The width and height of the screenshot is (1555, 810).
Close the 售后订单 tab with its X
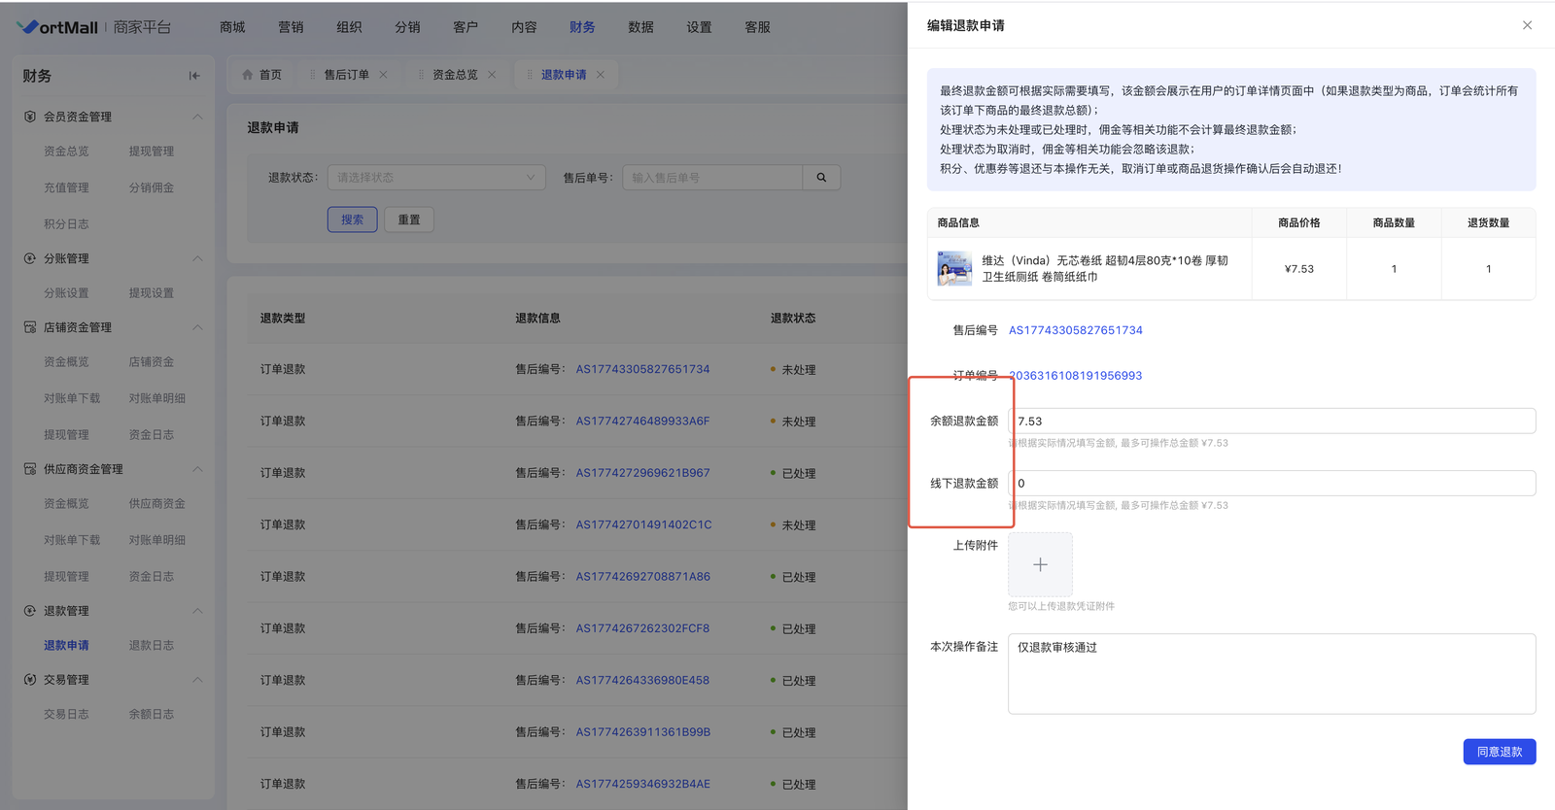click(x=383, y=75)
